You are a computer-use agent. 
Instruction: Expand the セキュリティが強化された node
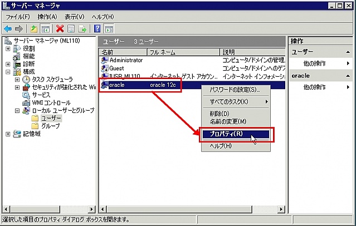17,87
